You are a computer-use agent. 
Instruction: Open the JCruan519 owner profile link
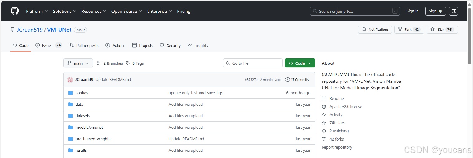coord(30,30)
